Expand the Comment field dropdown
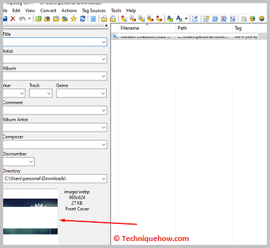This screenshot has height=248, width=270. pyautogui.click(x=104, y=110)
